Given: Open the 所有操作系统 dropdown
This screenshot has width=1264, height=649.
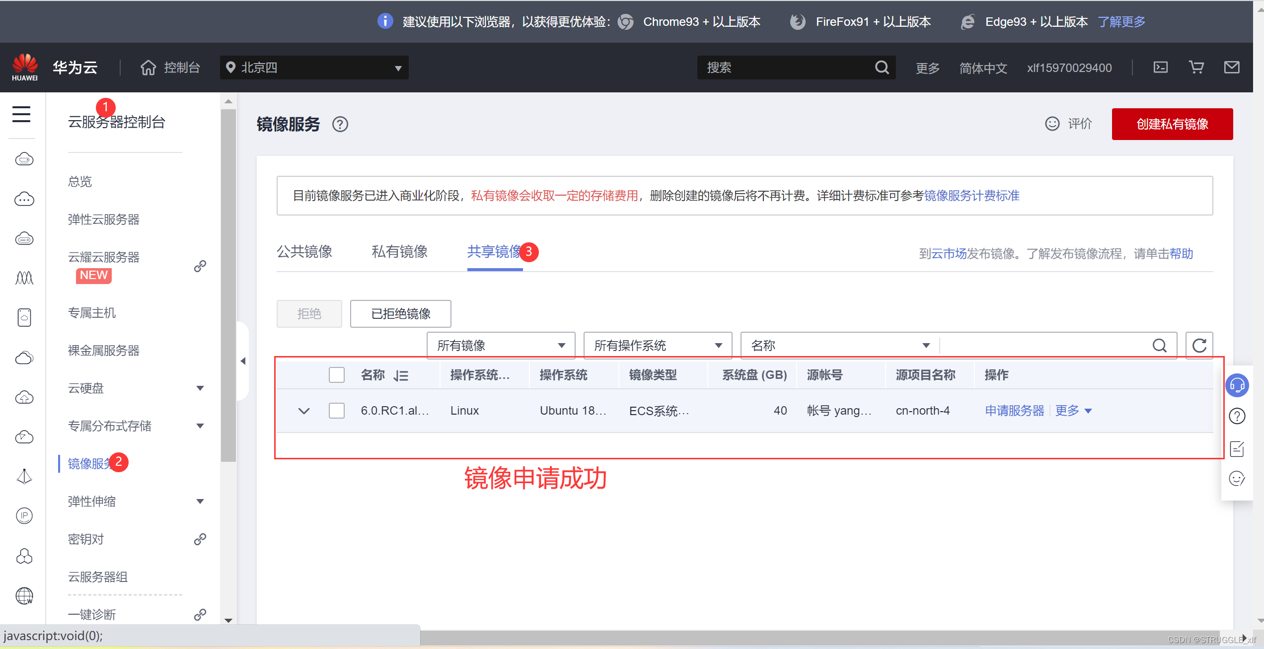Looking at the screenshot, I should click(657, 346).
